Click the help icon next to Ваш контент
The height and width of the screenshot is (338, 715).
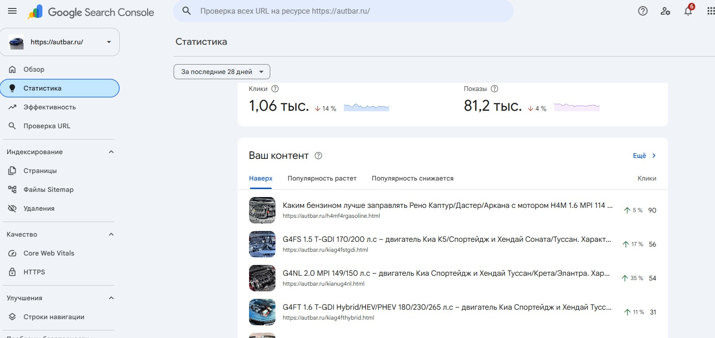[x=318, y=156]
